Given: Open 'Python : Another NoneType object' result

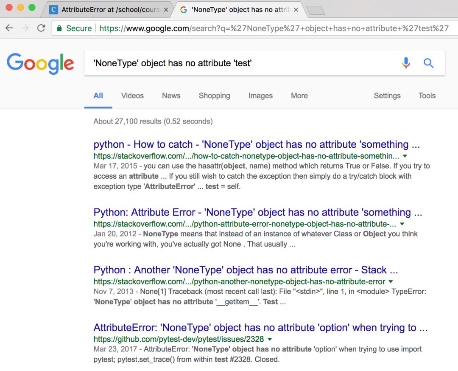Looking at the screenshot, I should pyautogui.click(x=246, y=270).
